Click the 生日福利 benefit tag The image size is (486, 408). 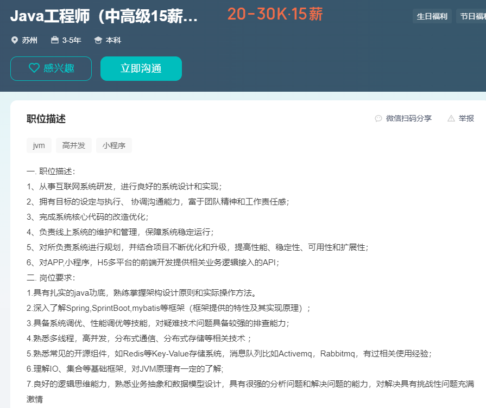(x=432, y=16)
